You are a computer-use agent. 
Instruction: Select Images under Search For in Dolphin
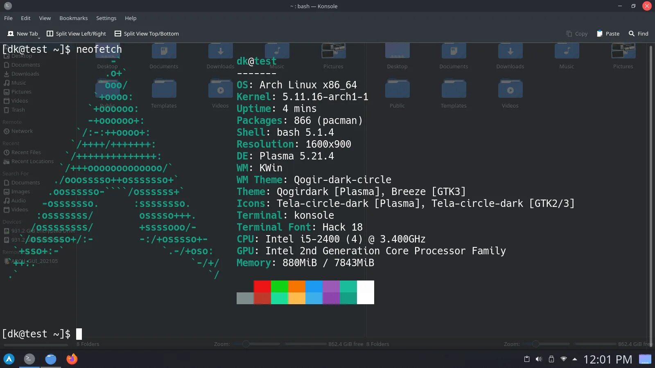[x=17, y=191]
